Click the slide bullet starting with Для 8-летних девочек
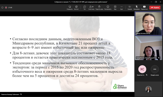Viewport: 163px width, 97px height. tap(63, 55)
